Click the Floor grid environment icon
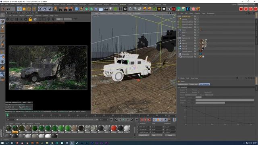258x145 pixels. (x=101, y=9)
